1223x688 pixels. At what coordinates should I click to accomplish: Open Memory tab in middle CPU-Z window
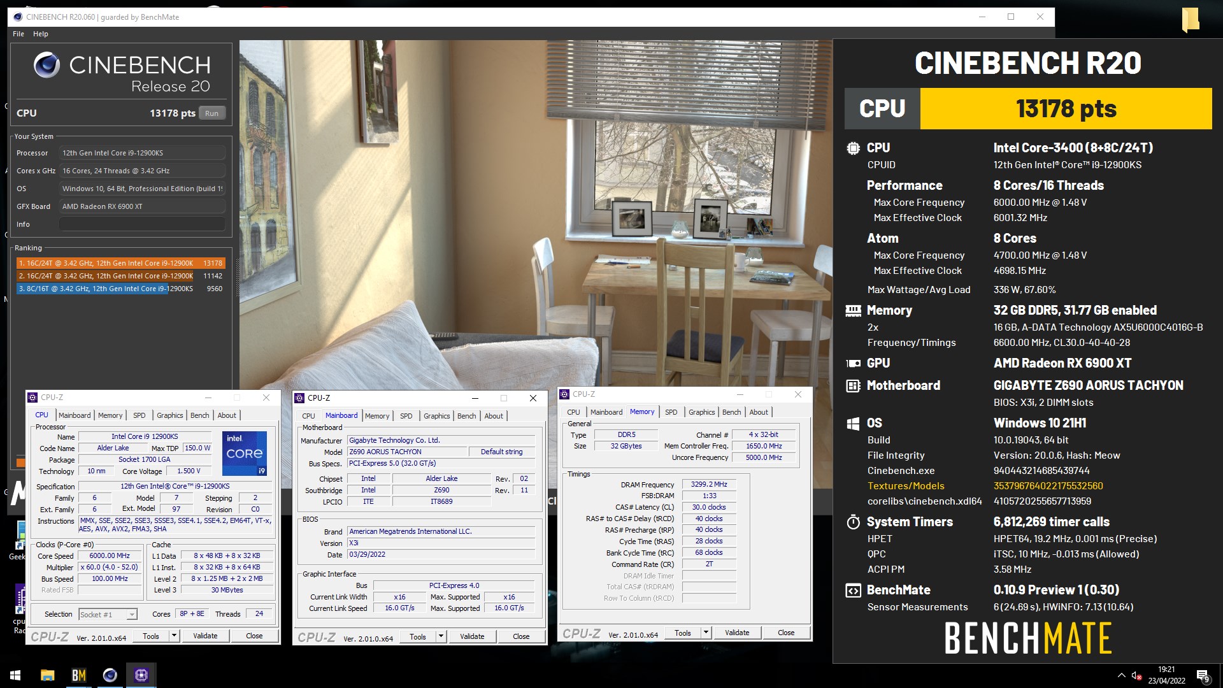pos(377,416)
